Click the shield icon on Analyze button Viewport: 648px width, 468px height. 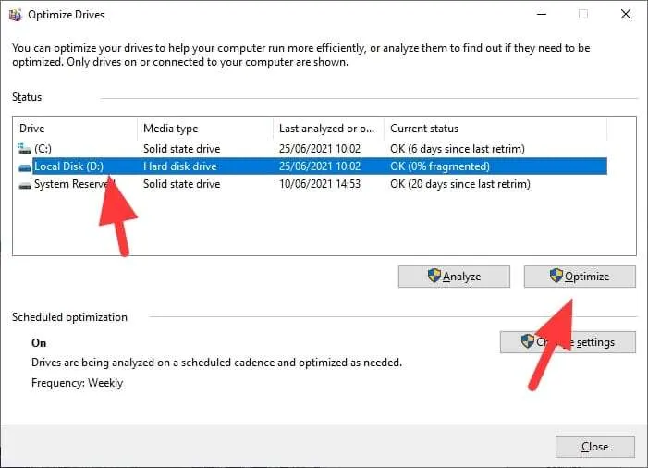[434, 276]
